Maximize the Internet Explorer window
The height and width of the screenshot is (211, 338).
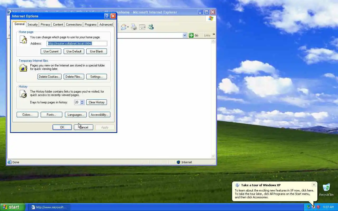pos(206,12)
